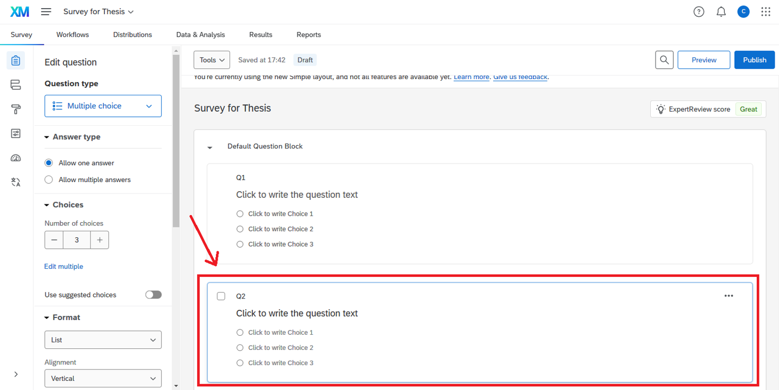Click the search magnifier icon
The image size is (779, 390).
(664, 60)
